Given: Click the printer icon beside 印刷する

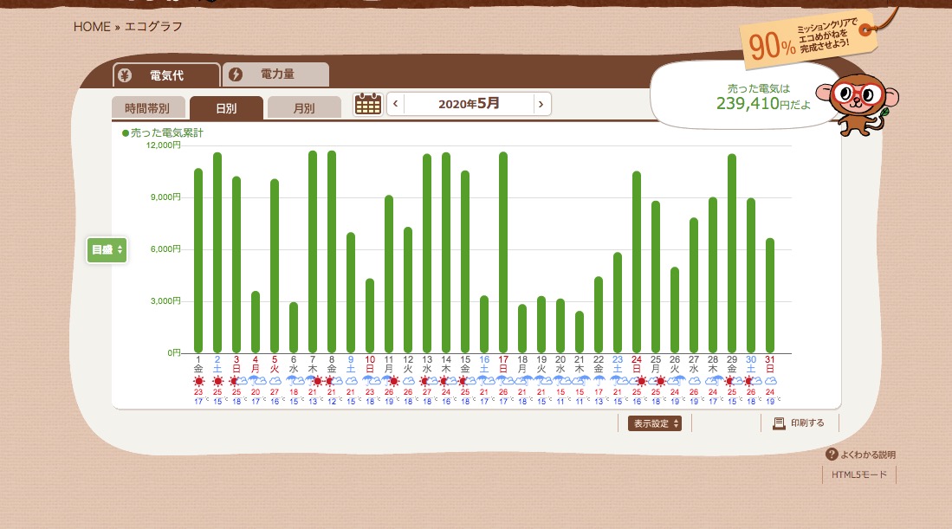Looking at the screenshot, I should click(x=778, y=423).
